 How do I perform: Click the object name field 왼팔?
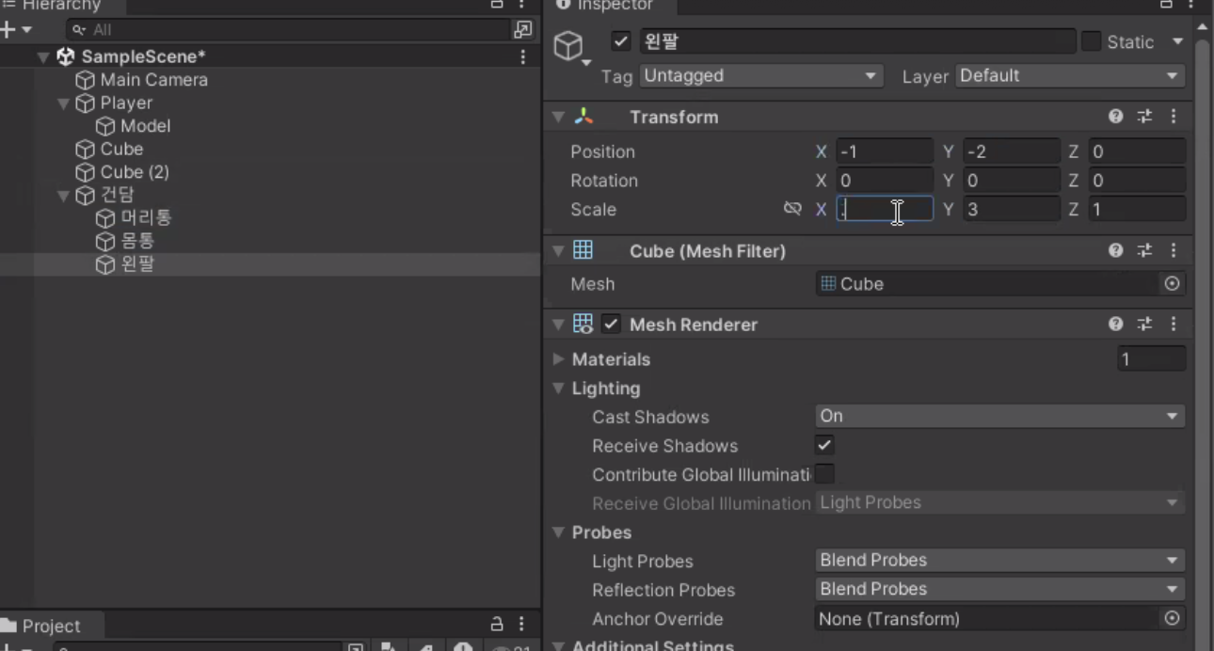857,41
